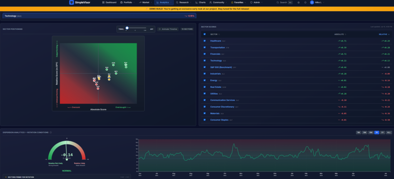Select the 3Y time range button
The width and height of the screenshot is (394, 179).
click(x=382, y=132)
